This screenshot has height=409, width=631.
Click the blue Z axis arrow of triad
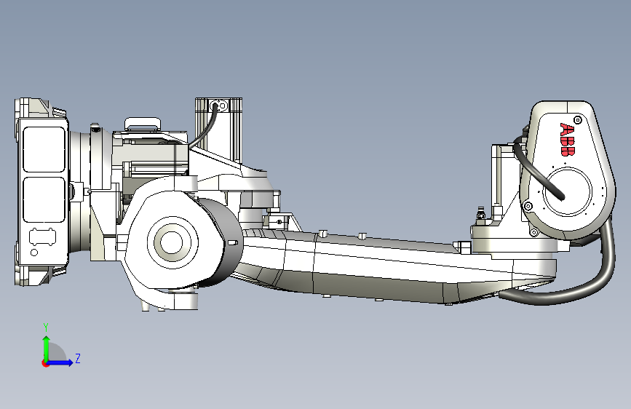(x=60, y=362)
